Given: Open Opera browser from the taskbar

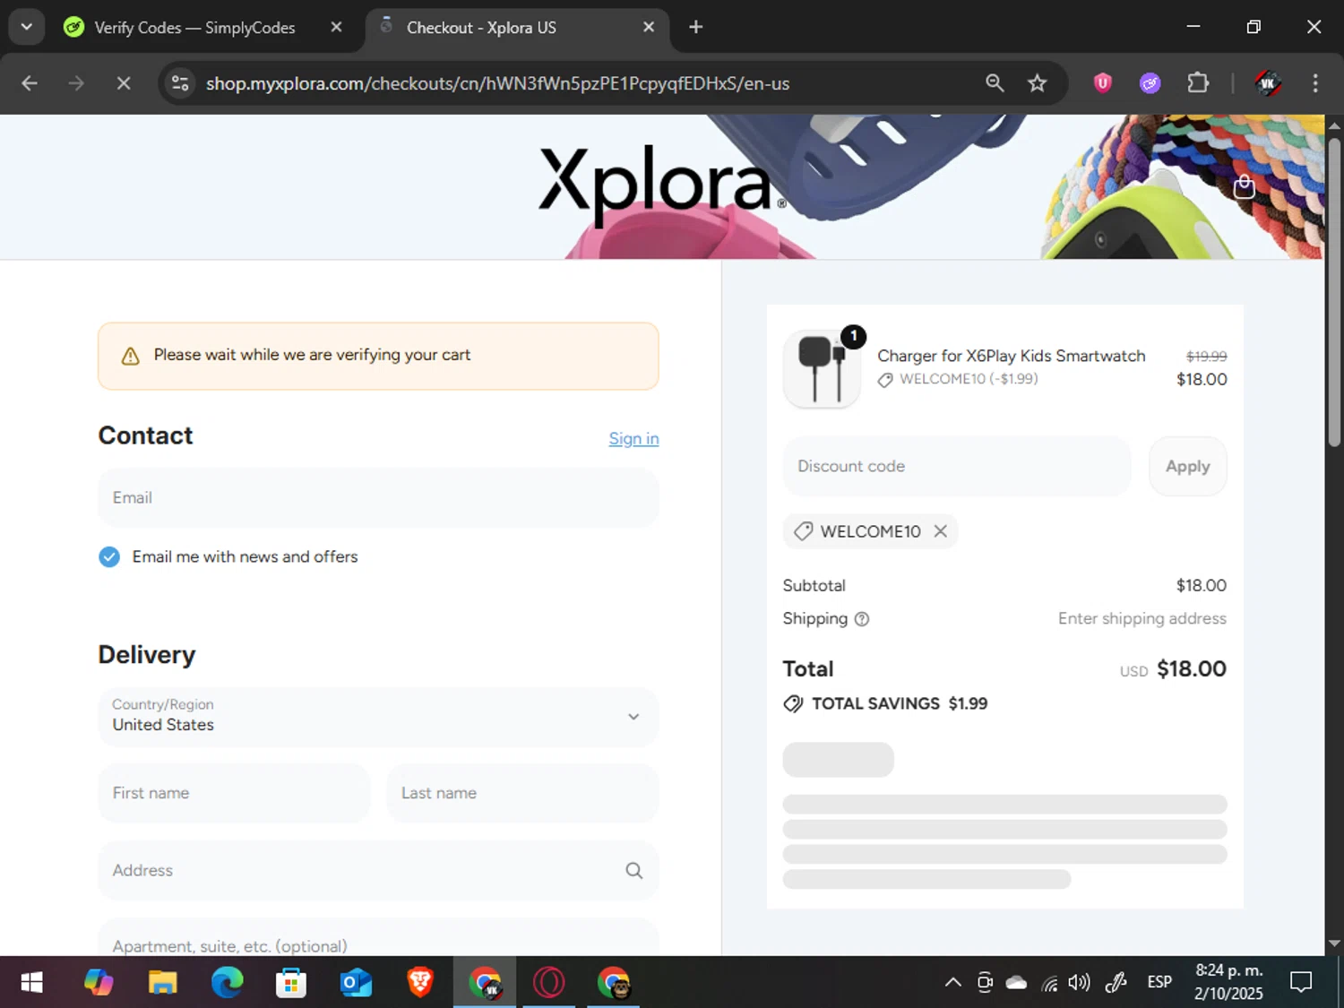Looking at the screenshot, I should pyautogui.click(x=549, y=983).
